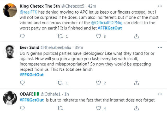Like King Chetex The 5th's tweet
Screen dimensions: 167x113
tap(98, 37)
